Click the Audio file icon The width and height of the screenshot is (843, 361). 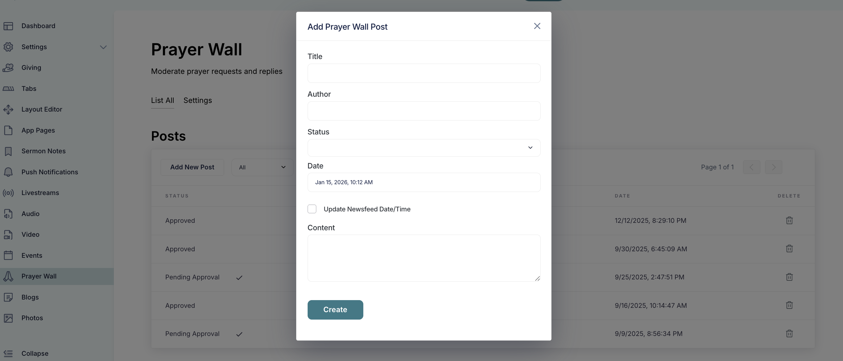[x=8, y=214]
